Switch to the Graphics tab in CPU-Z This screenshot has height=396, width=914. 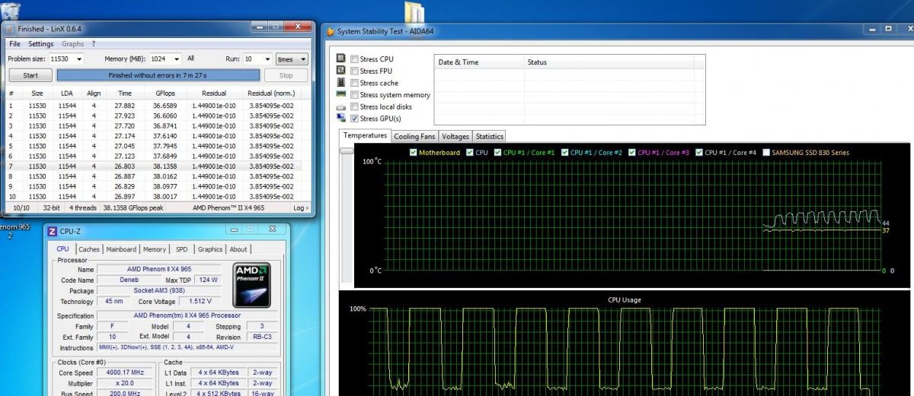coord(210,249)
